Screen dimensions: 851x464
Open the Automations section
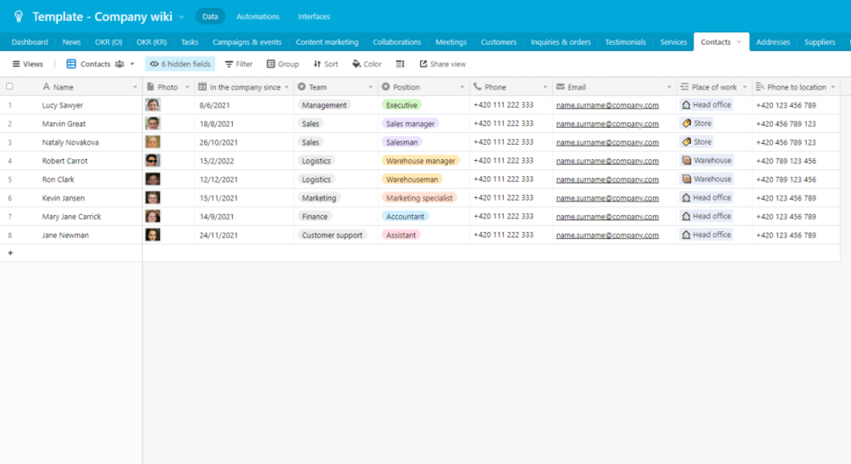pyautogui.click(x=257, y=16)
